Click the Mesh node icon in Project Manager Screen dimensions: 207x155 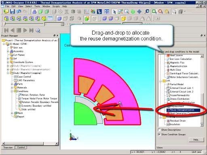(x=16, y=113)
